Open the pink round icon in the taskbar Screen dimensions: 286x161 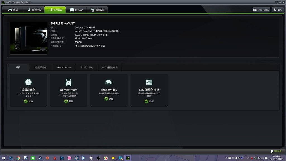click(x=69, y=158)
